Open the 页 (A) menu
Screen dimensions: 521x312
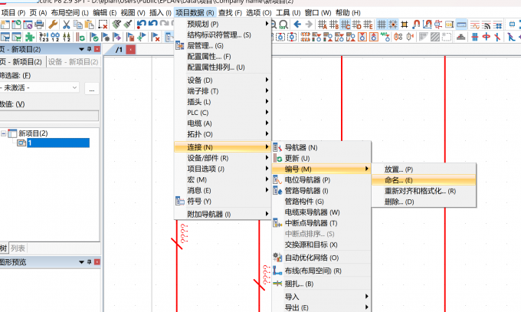(38, 12)
